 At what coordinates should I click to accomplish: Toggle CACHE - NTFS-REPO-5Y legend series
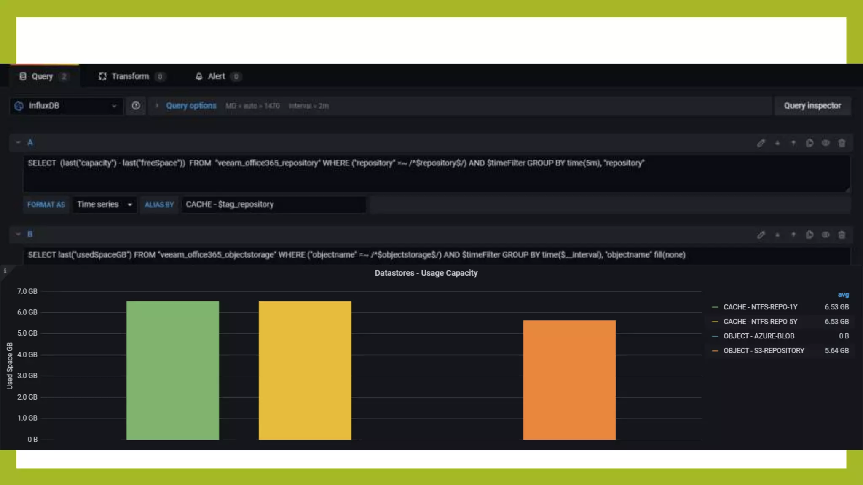(x=760, y=322)
